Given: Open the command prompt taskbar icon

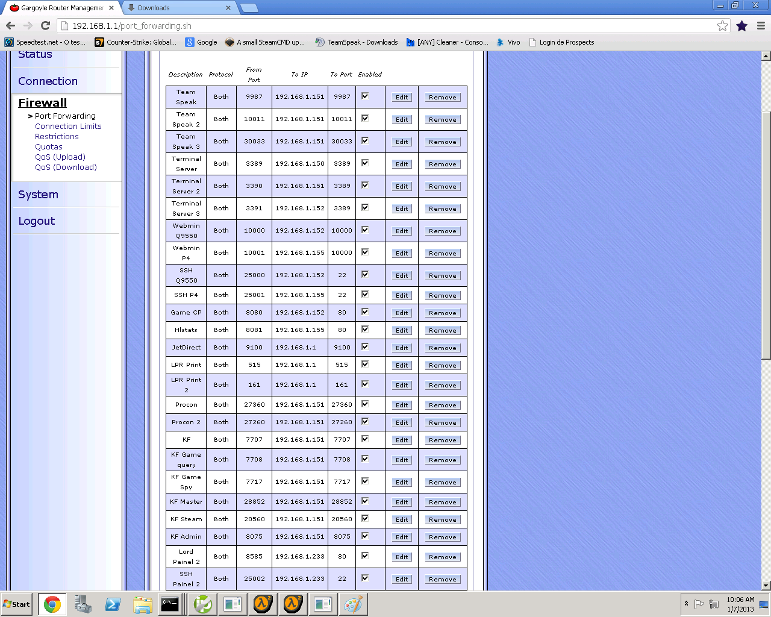Looking at the screenshot, I should [170, 604].
